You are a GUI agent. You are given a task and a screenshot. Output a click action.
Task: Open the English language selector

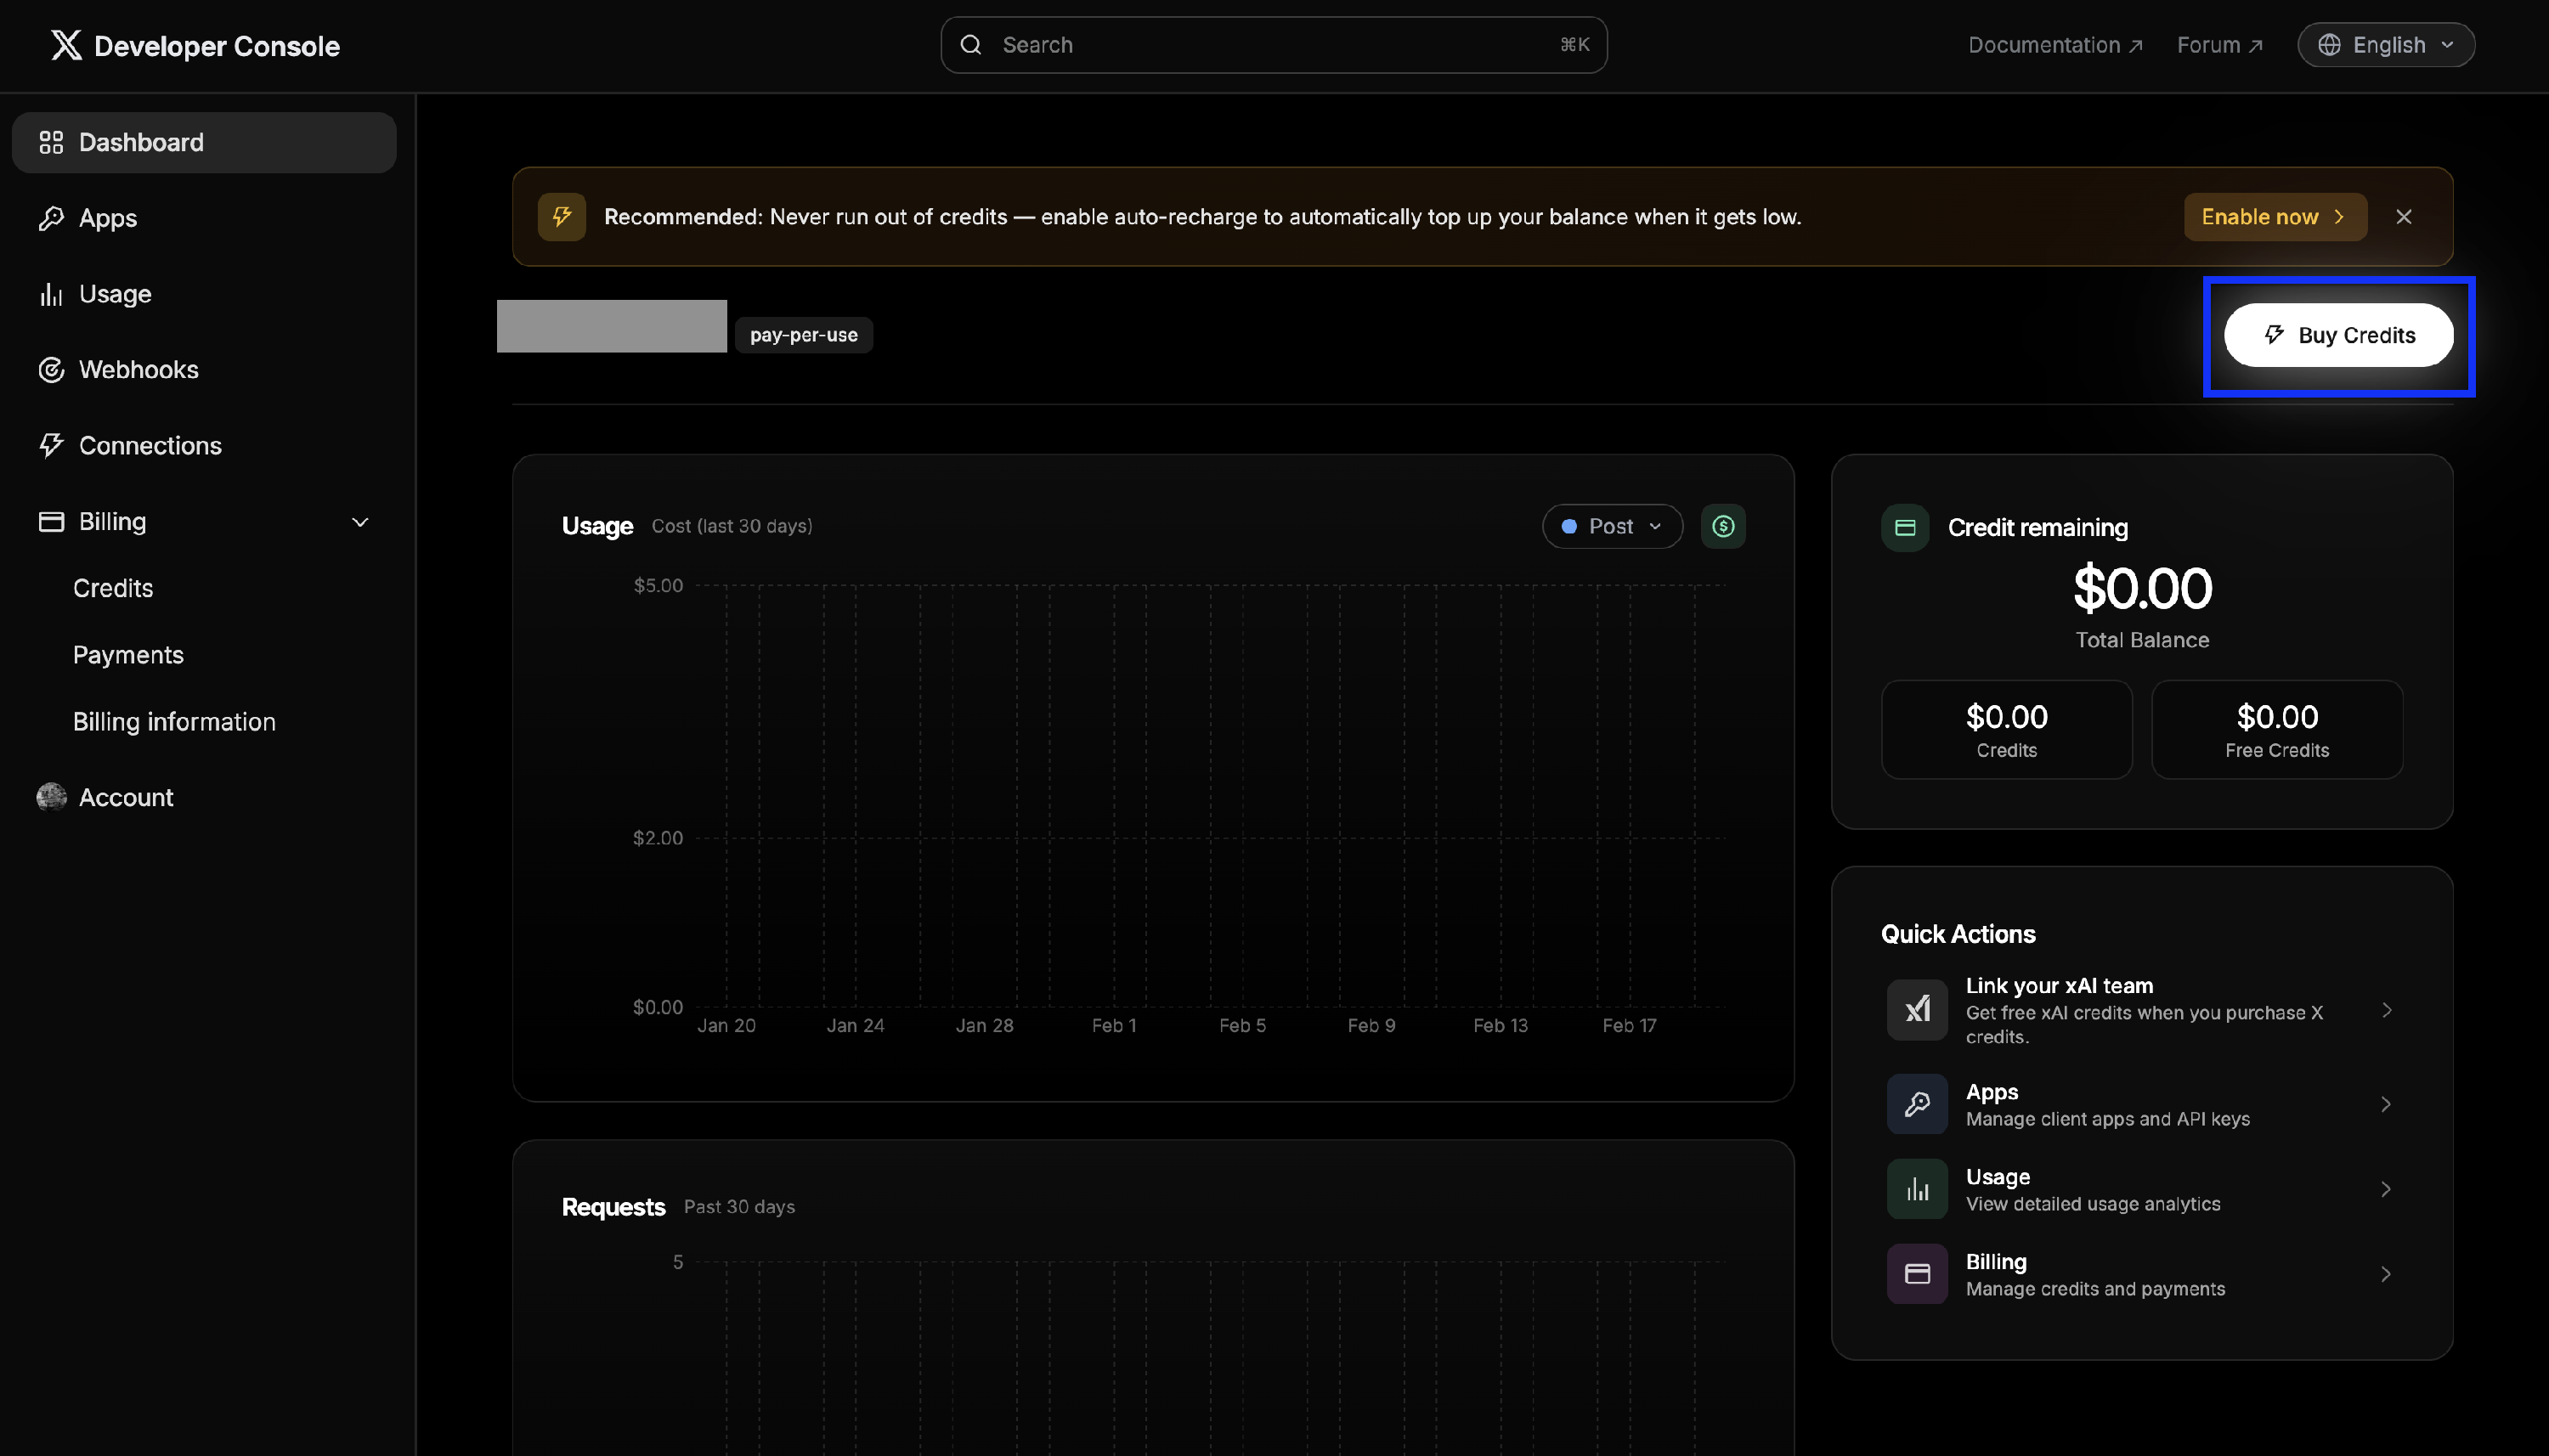coord(2385,45)
